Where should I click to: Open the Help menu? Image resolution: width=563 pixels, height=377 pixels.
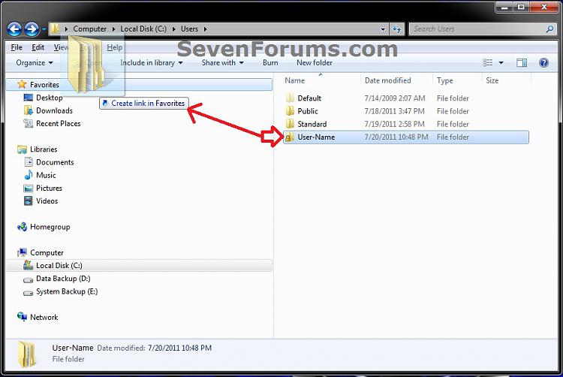pos(114,47)
